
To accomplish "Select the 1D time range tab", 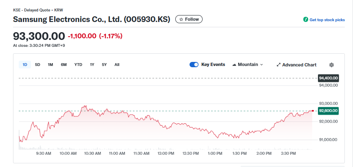I will (x=25, y=65).
